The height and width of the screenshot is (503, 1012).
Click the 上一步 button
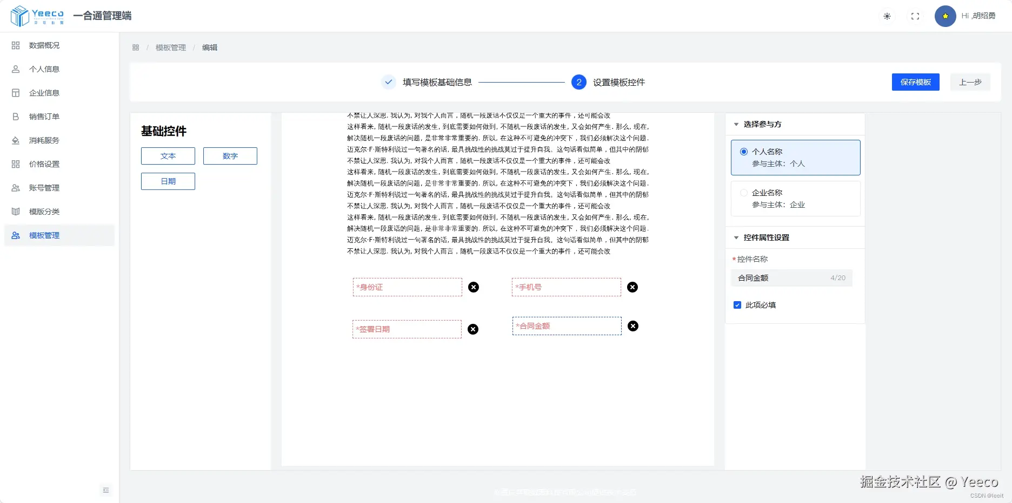point(970,82)
